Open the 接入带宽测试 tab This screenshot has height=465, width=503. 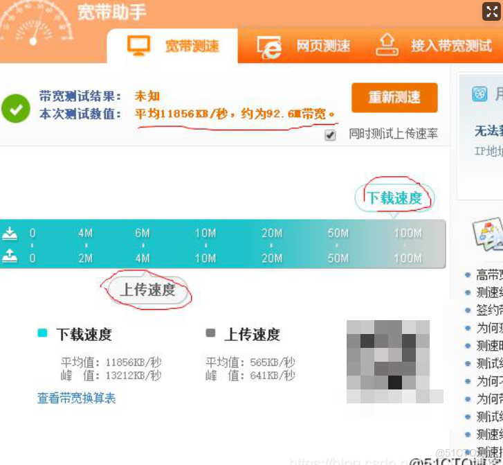[434, 46]
